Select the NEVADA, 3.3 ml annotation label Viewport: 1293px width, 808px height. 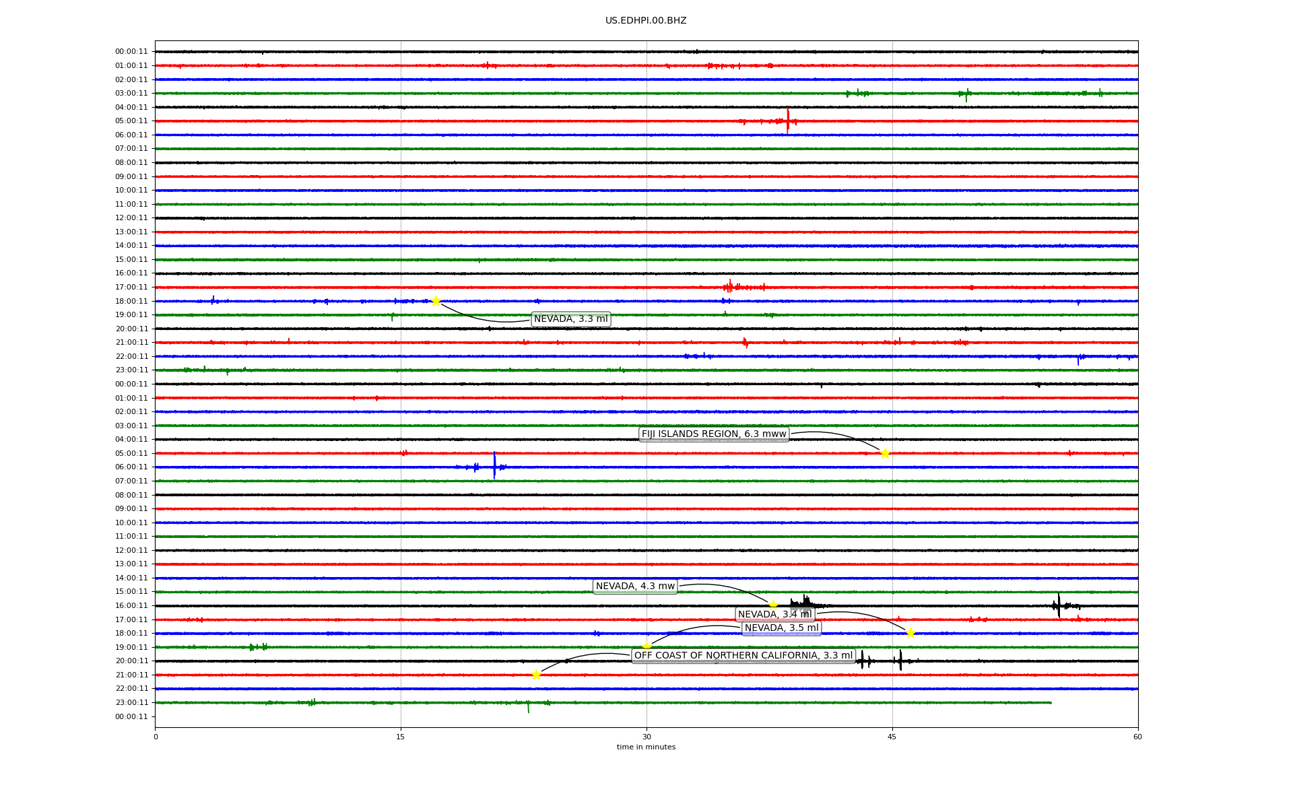(x=570, y=319)
